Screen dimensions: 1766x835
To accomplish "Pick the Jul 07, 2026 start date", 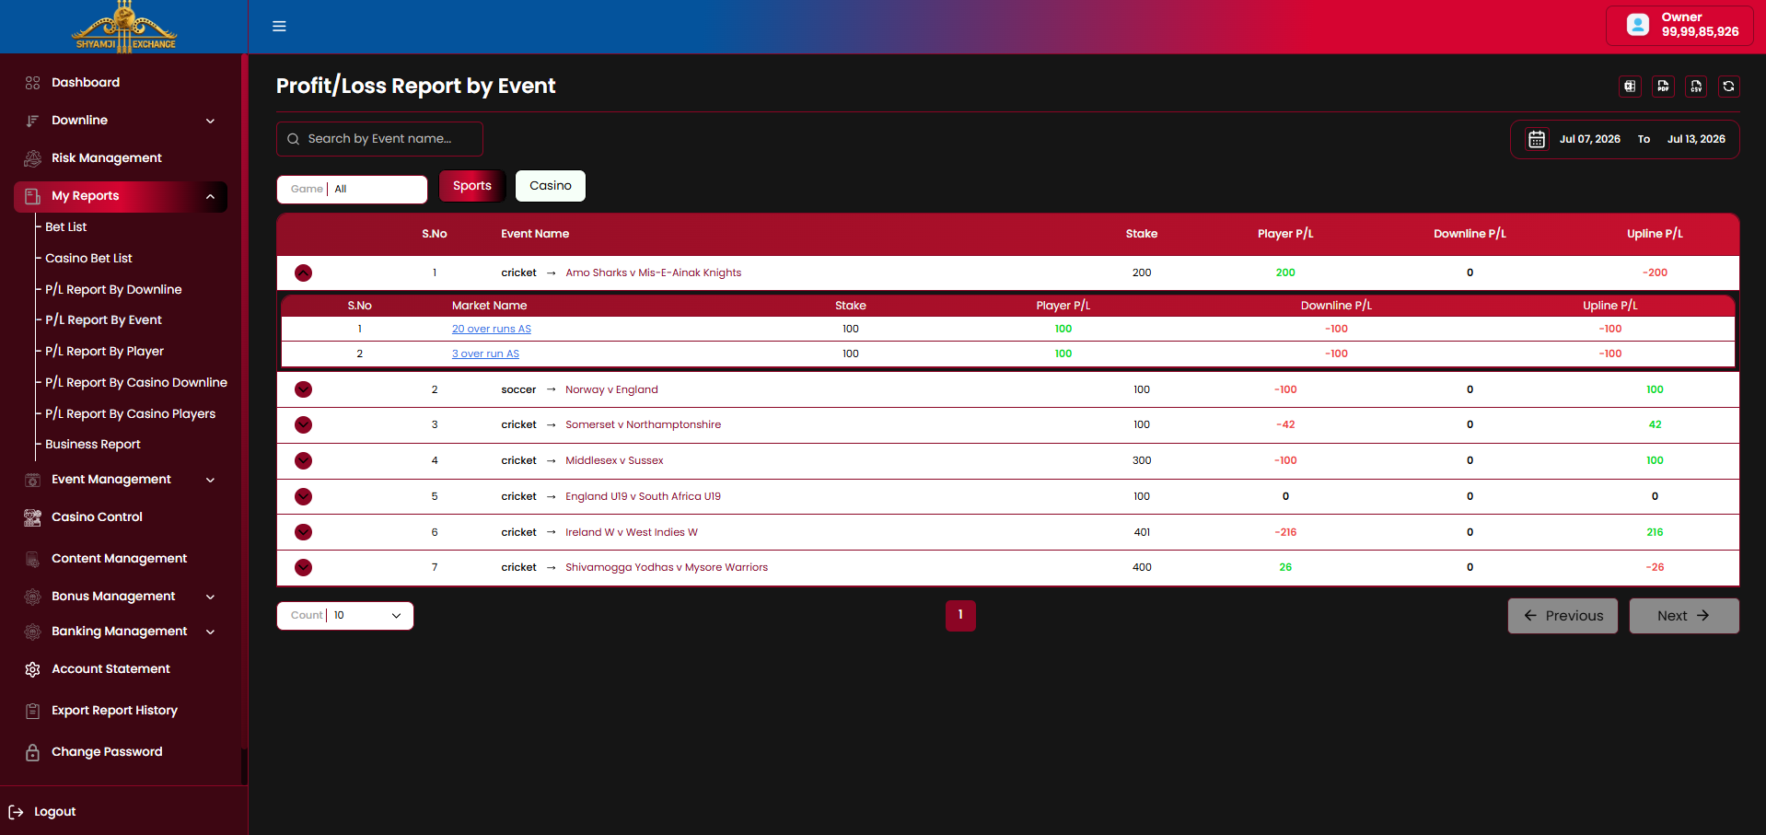I will point(1590,139).
